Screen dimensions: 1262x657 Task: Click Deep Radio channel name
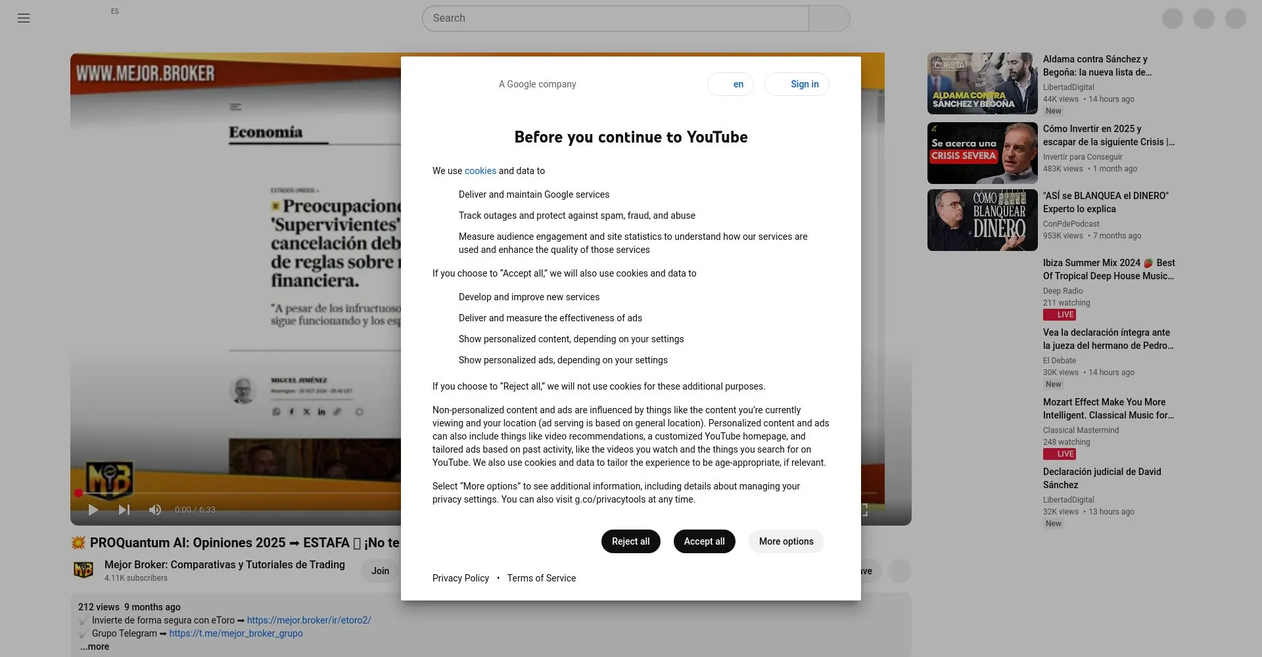[1063, 291]
